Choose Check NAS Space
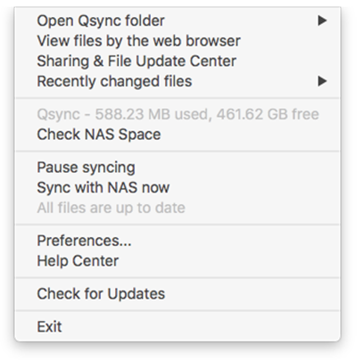The image size is (363, 362). (x=177, y=135)
